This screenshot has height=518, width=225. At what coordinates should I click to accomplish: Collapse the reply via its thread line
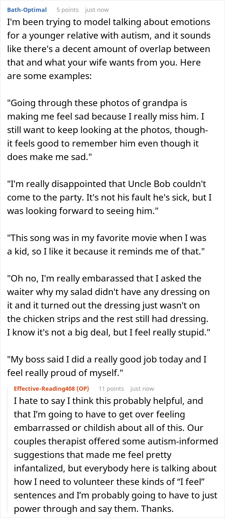[x=9, y=449]
